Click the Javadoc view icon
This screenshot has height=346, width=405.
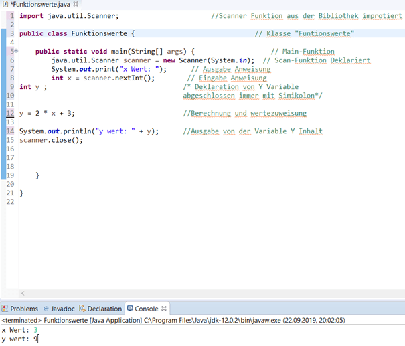[46, 309]
